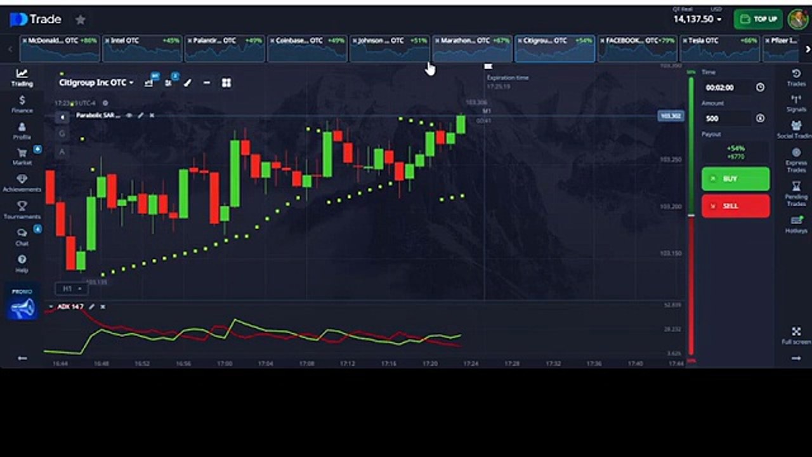This screenshot has height=457, width=812.
Task: Edit ADX indicator settings
Action: (91, 307)
